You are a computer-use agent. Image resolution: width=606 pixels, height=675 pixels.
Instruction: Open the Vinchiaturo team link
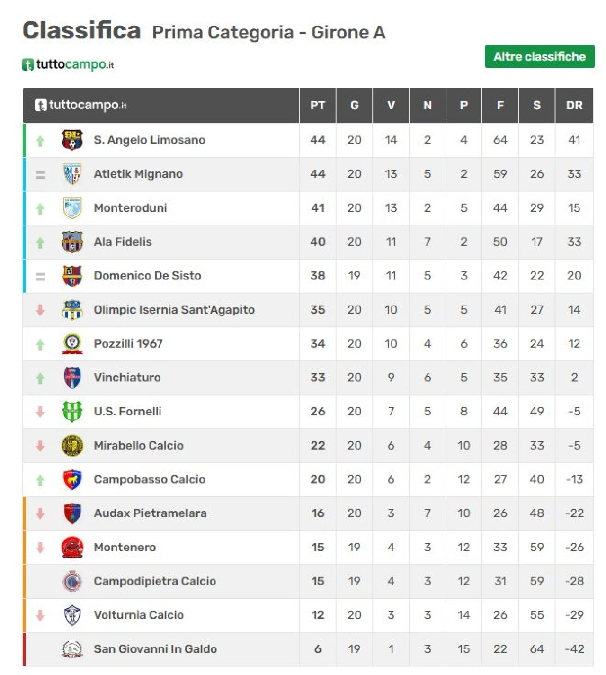pyautogui.click(x=127, y=378)
